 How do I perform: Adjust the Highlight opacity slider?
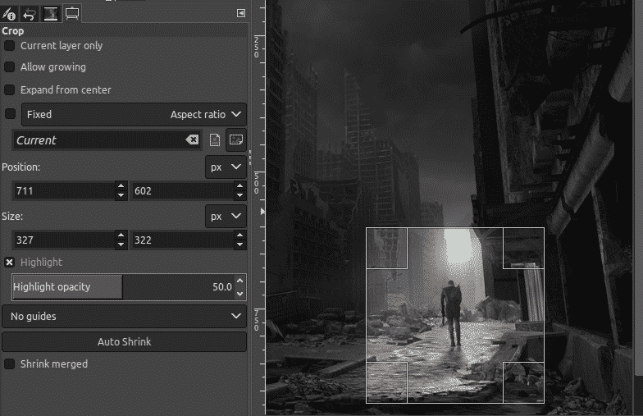point(123,287)
